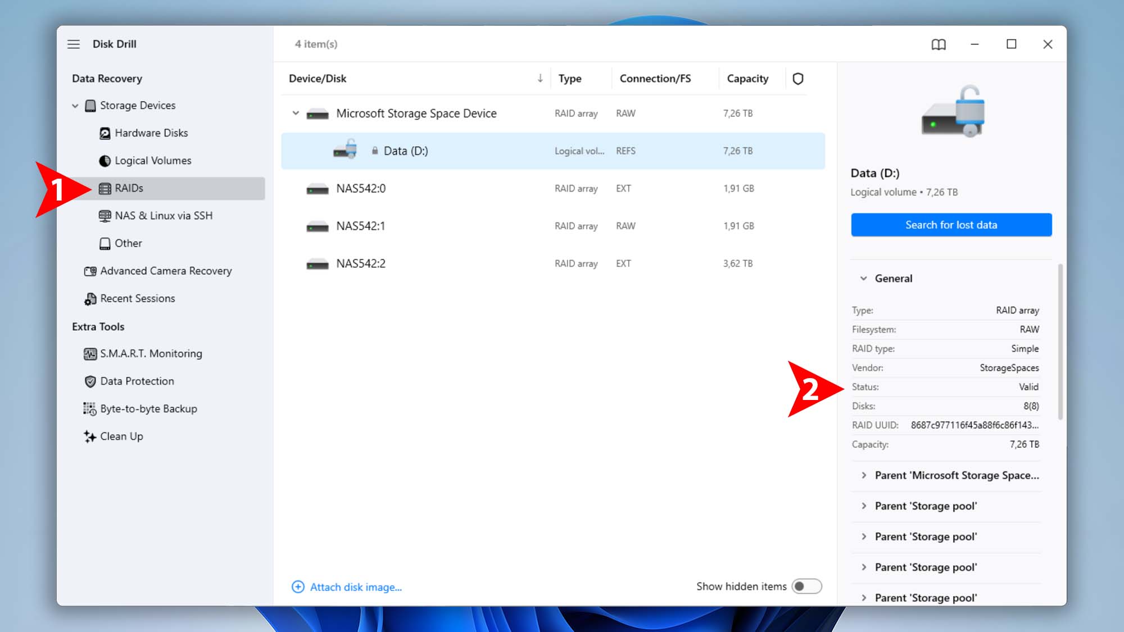Click the Storage Devices drive icon
Image resolution: width=1124 pixels, height=632 pixels.
click(x=90, y=106)
